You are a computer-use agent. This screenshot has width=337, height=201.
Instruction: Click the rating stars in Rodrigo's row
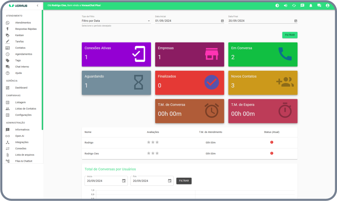[153, 142]
